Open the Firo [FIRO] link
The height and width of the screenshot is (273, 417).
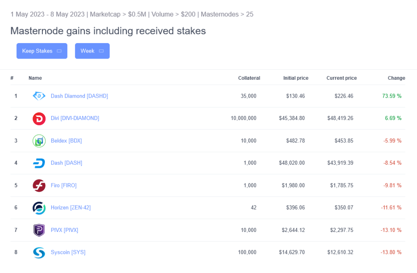click(64, 185)
